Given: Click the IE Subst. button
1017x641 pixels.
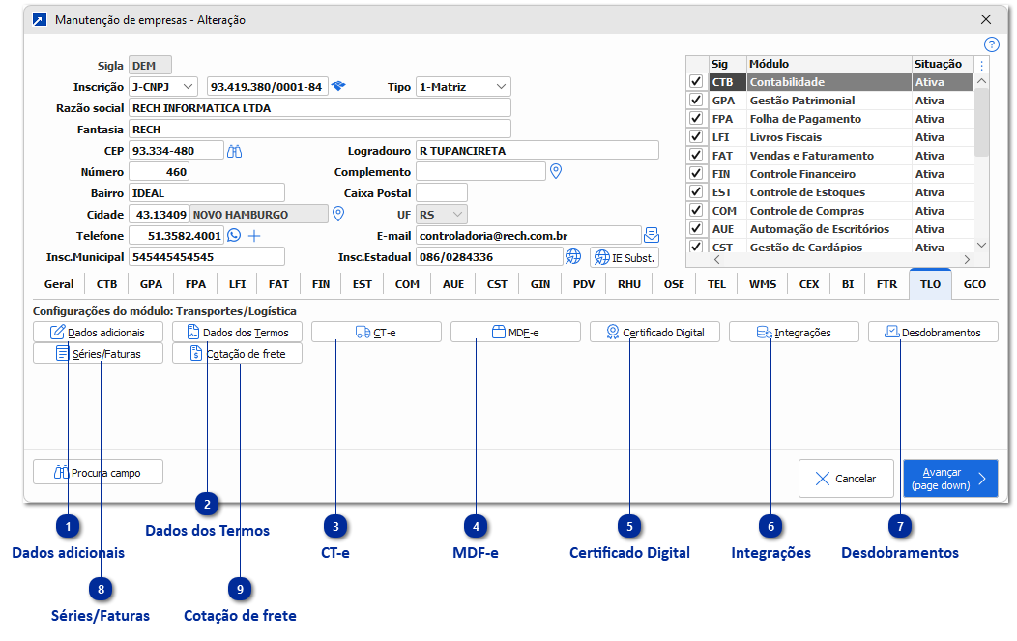Looking at the screenshot, I should [x=625, y=257].
